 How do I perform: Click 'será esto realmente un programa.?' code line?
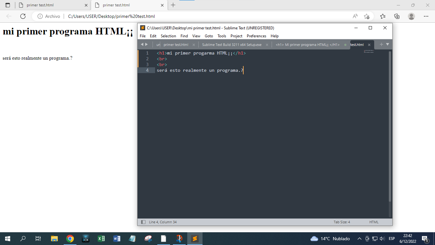[200, 70]
